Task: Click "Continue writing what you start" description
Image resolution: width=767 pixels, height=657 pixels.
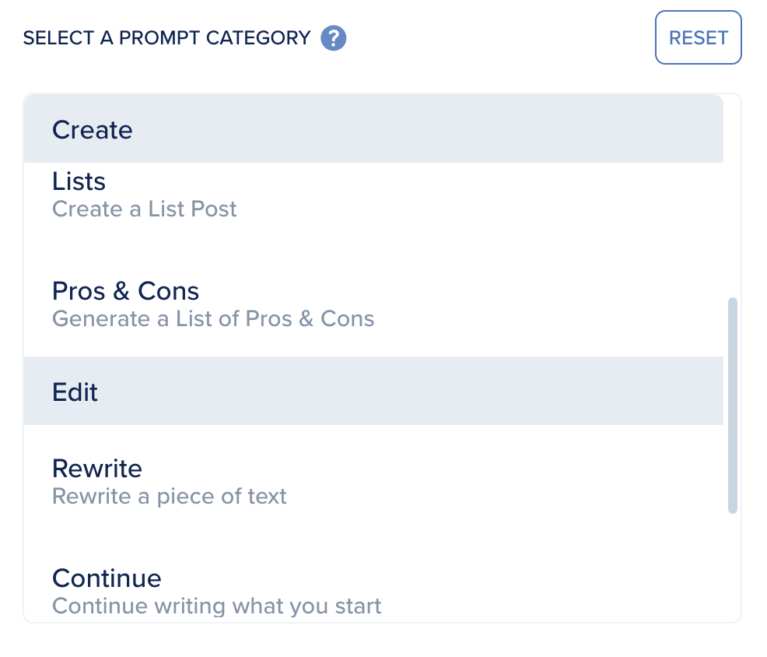Action: [x=216, y=606]
